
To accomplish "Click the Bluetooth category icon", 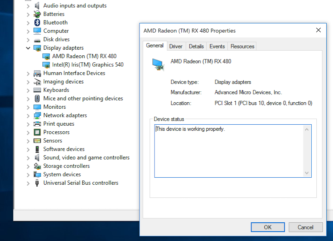I will [x=37, y=22].
